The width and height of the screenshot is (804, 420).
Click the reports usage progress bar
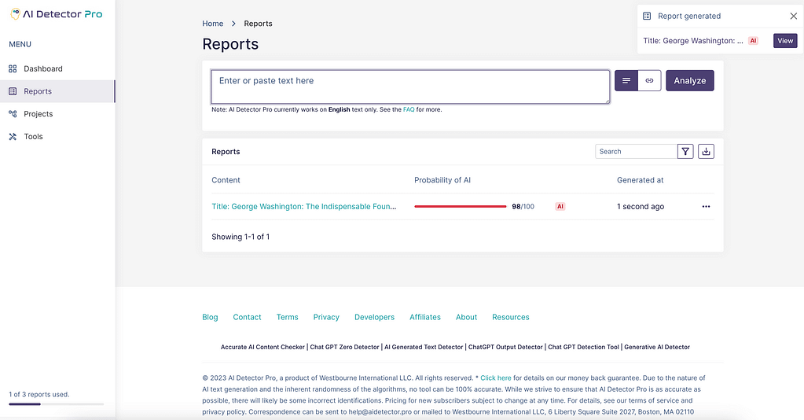point(56,403)
